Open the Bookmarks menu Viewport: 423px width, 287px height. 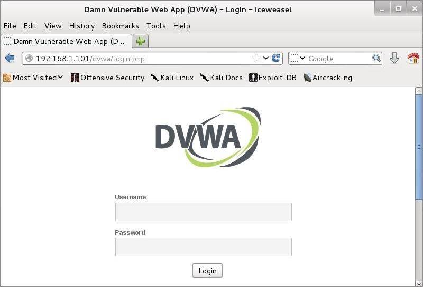coord(121,26)
